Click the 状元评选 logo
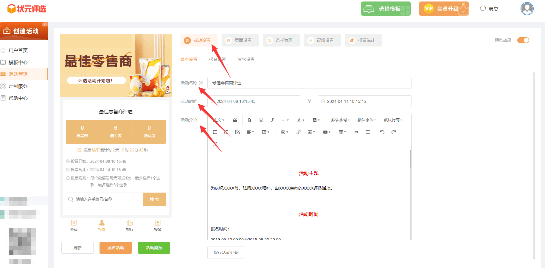 pyautogui.click(x=27, y=9)
